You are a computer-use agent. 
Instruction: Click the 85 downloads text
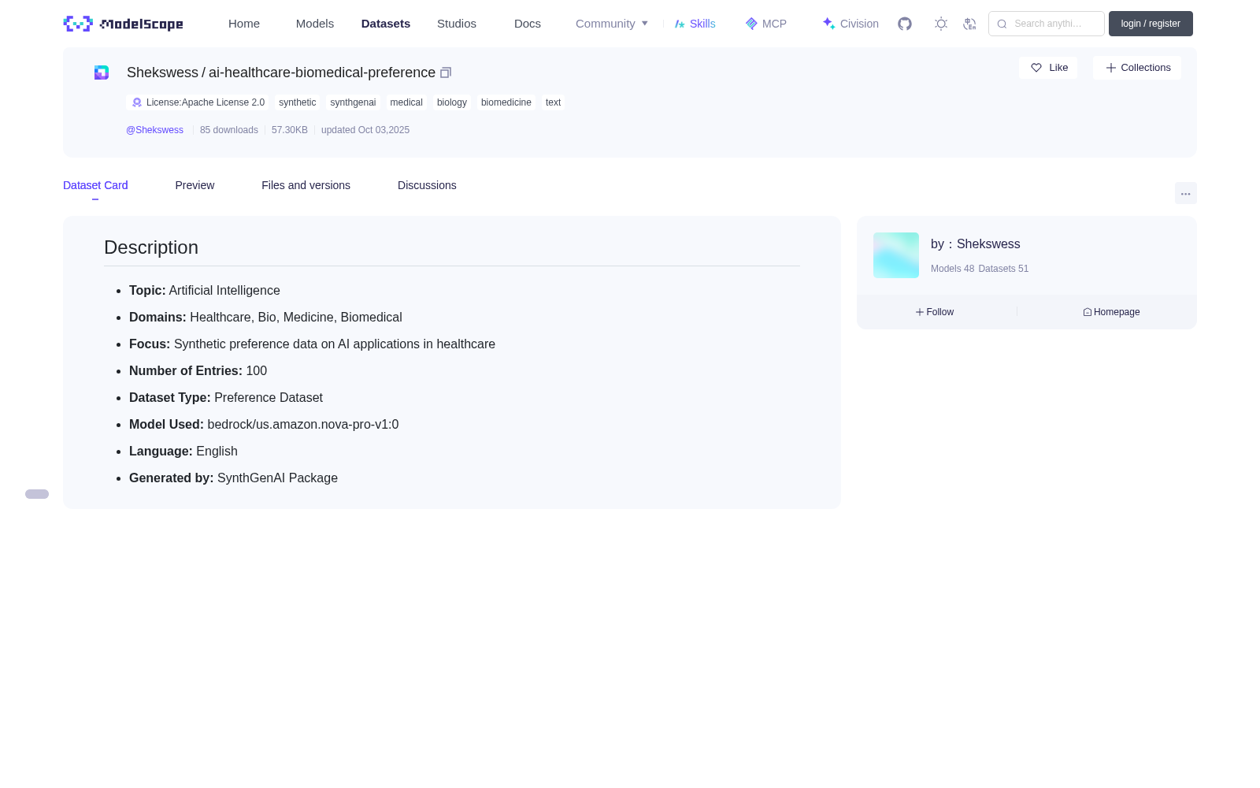[229, 130]
